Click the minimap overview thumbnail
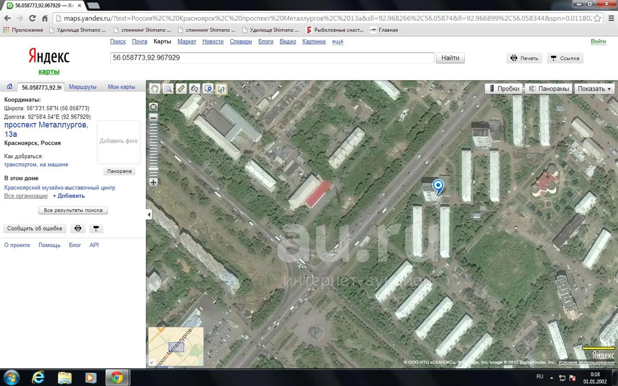Screen dimensions: 618x386 tap(176, 346)
